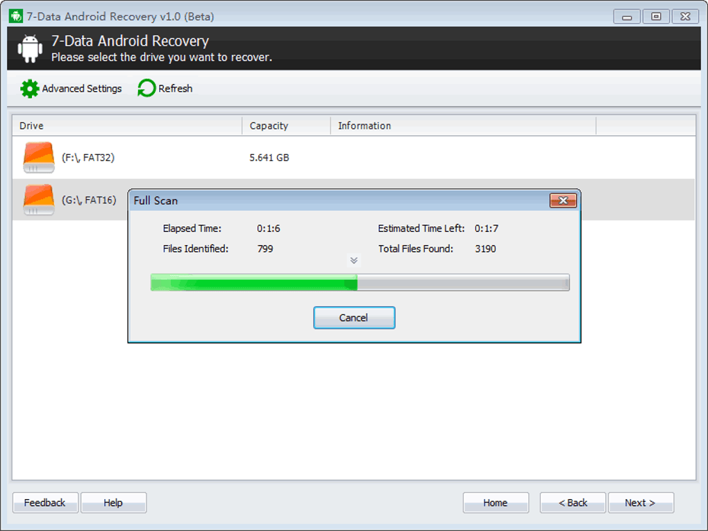
Task: Maximize the 7-Data Android Recovery window
Action: [656, 17]
